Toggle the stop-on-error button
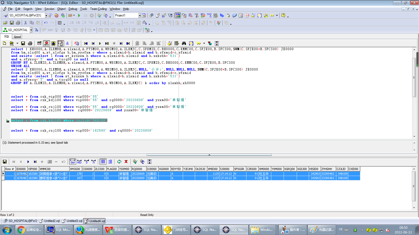Image resolution: width=419 pixels, height=235 pixels. 47,43
